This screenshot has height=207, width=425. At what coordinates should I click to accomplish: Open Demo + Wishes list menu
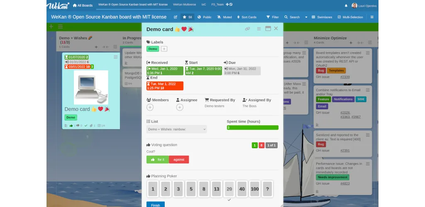tap(115, 47)
